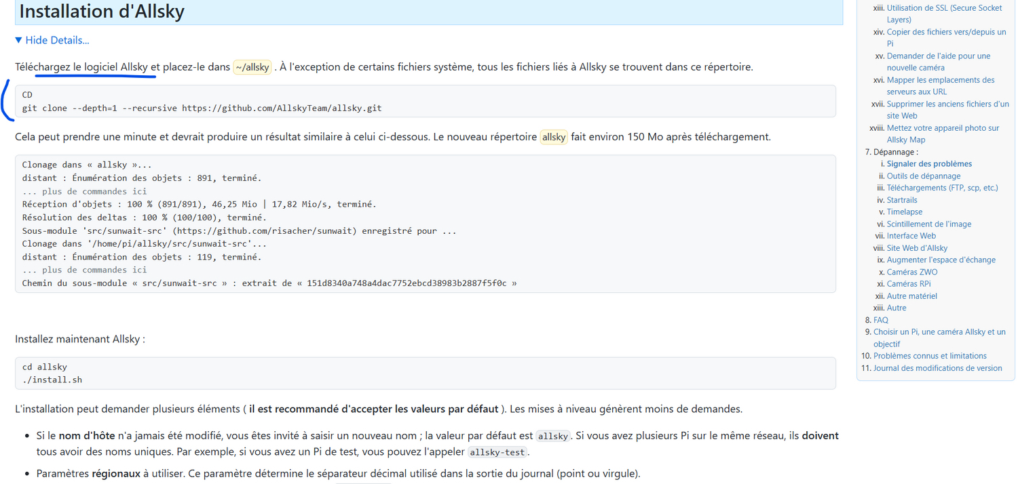
Task: Open Interface Web sidebar link
Action: (x=911, y=236)
